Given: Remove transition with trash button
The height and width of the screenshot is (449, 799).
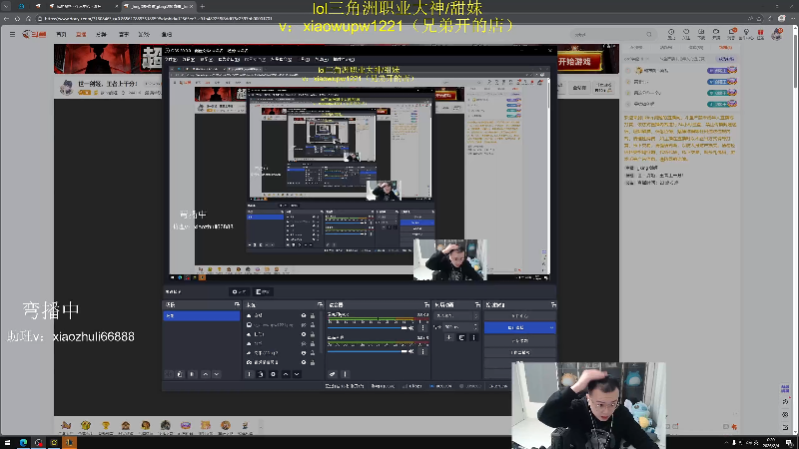Looking at the screenshot, I should 461,337.
